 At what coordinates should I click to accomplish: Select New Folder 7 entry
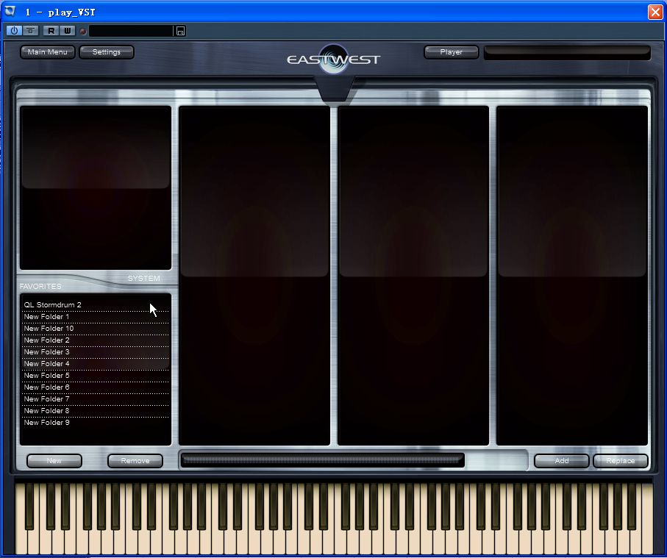coord(96,399)
